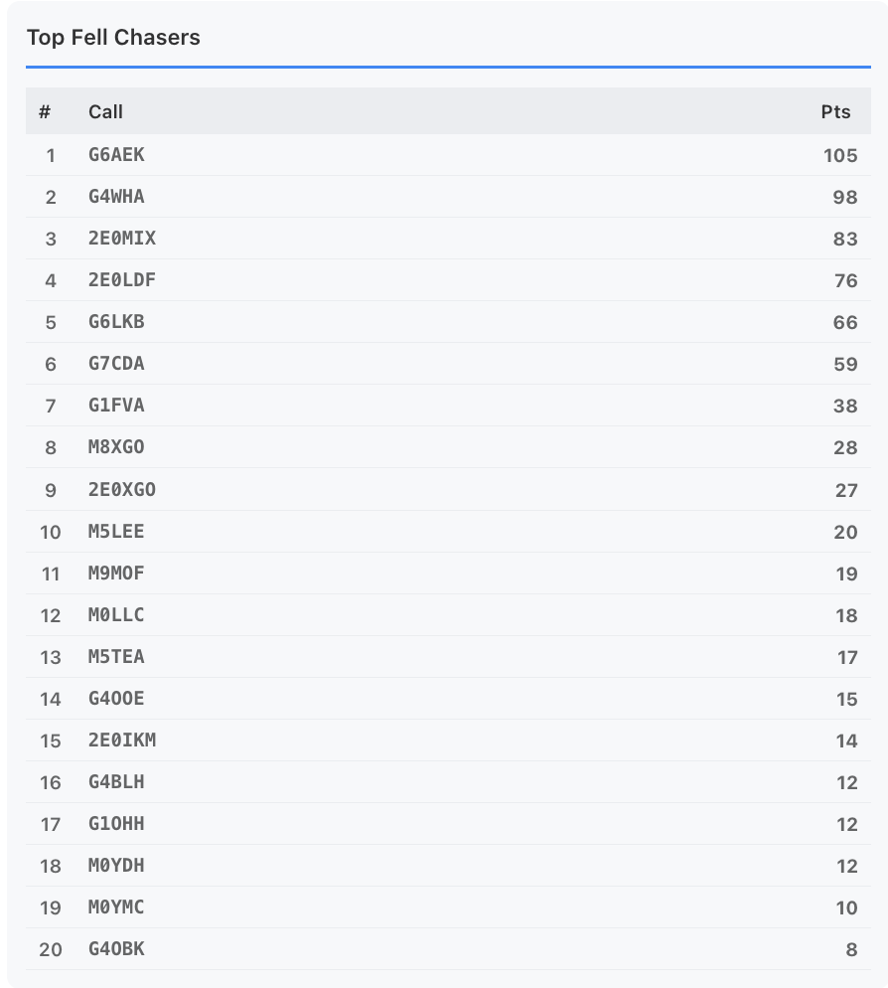This screenshot has height=988, width=888.
Task: Click the 105 points value for G6AEK
Action: 839,155
